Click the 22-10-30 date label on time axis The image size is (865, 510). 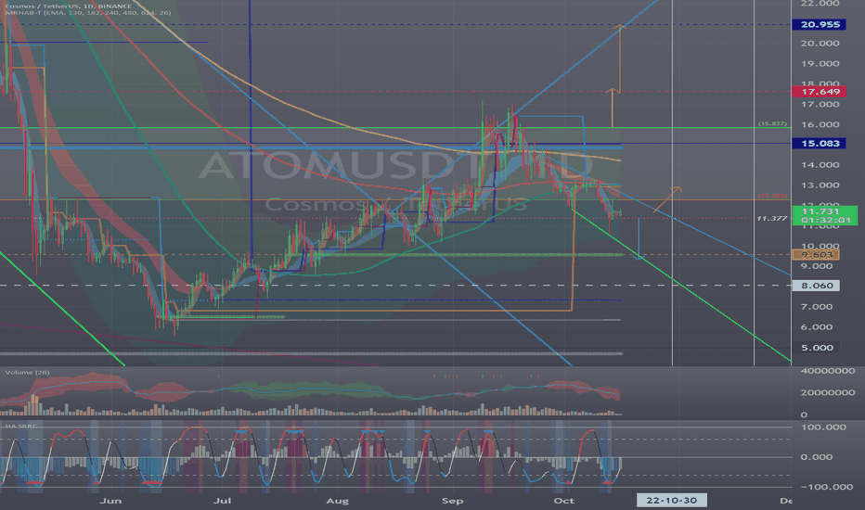(x=671, y=501)
